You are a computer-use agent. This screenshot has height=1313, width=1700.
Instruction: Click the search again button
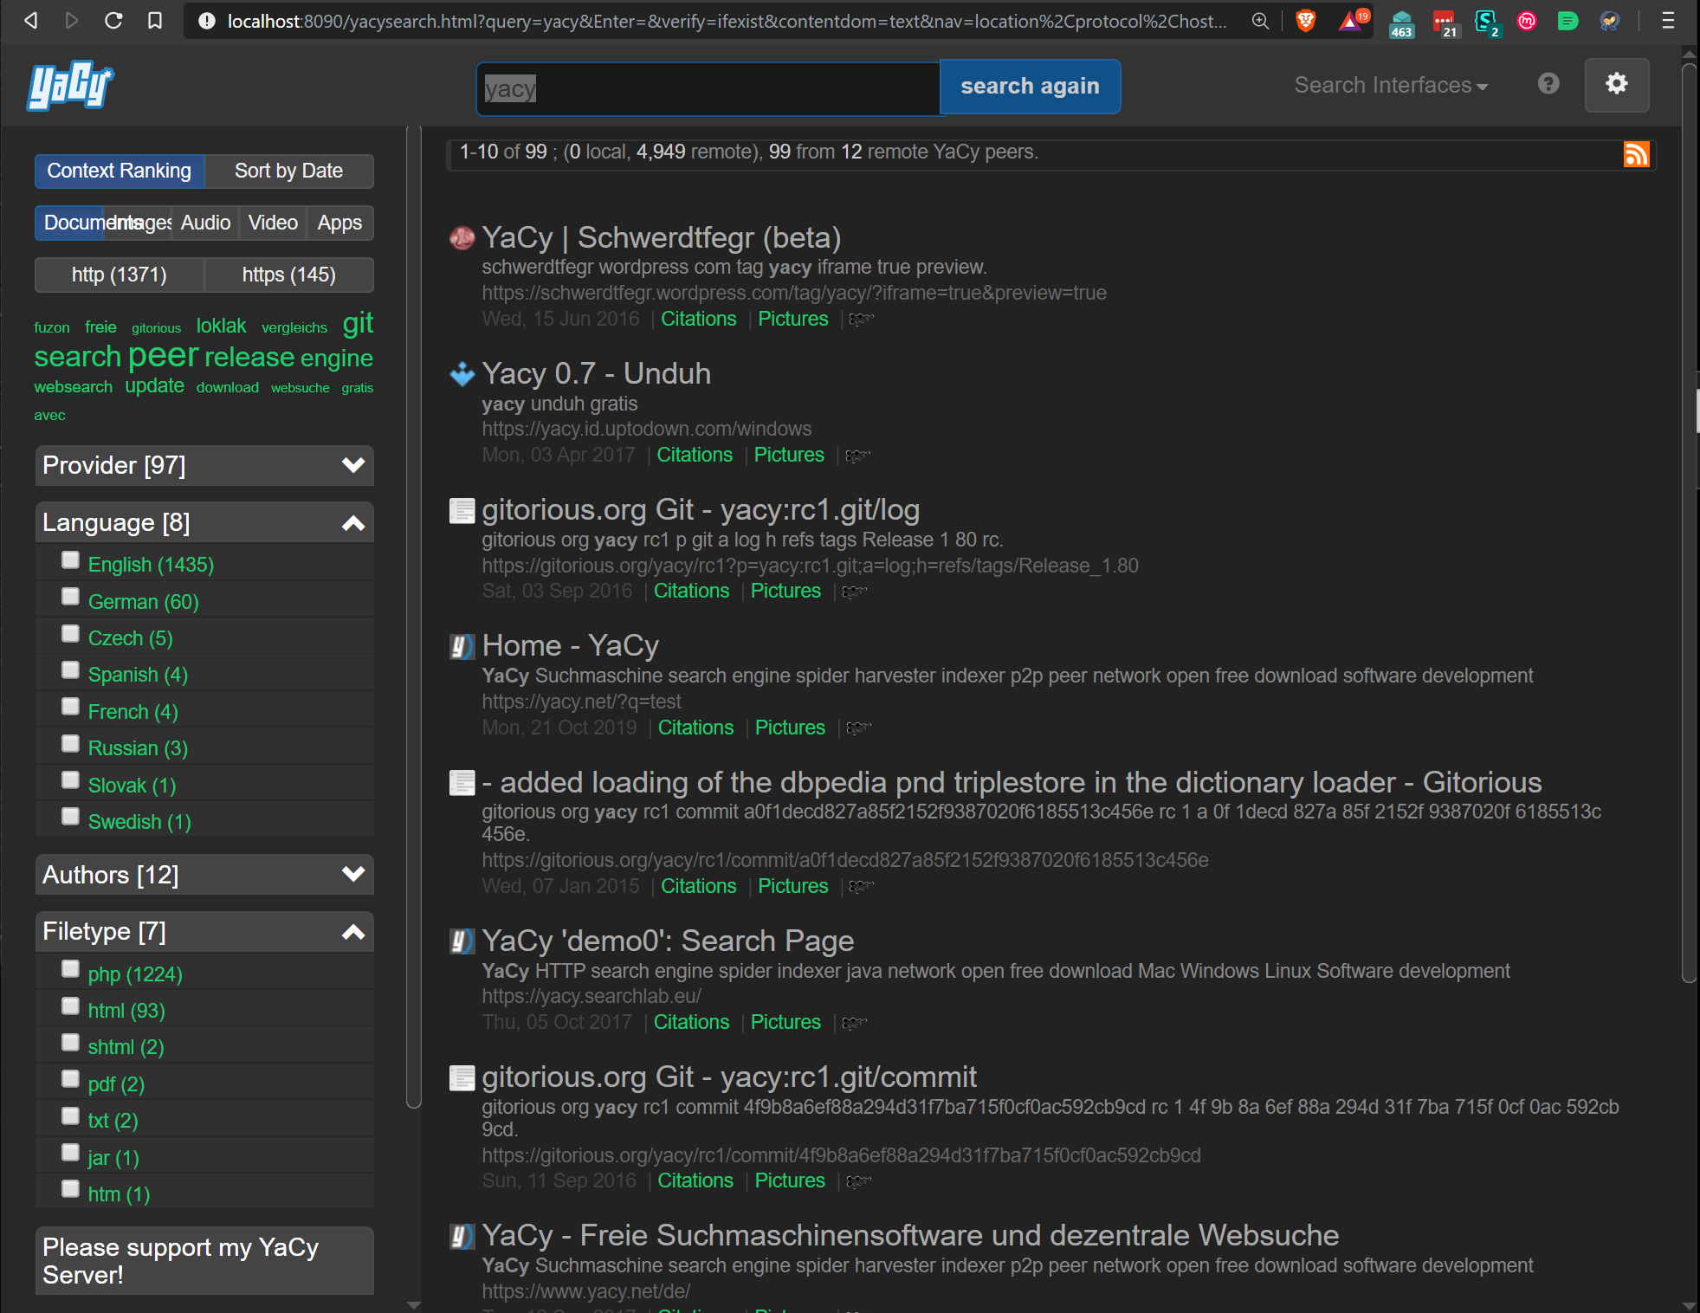coord(1030,87)
